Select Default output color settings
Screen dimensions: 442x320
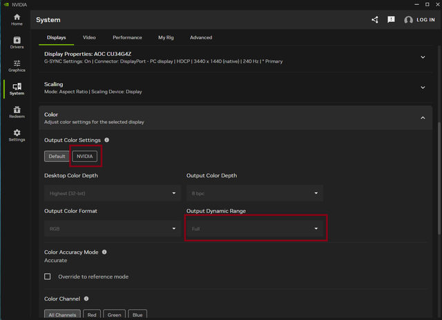tap(57, 156)
